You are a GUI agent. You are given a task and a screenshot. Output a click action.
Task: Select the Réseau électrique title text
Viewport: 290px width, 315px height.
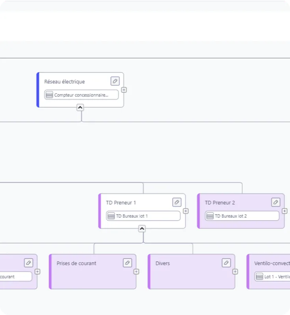[x=65, y=82]
